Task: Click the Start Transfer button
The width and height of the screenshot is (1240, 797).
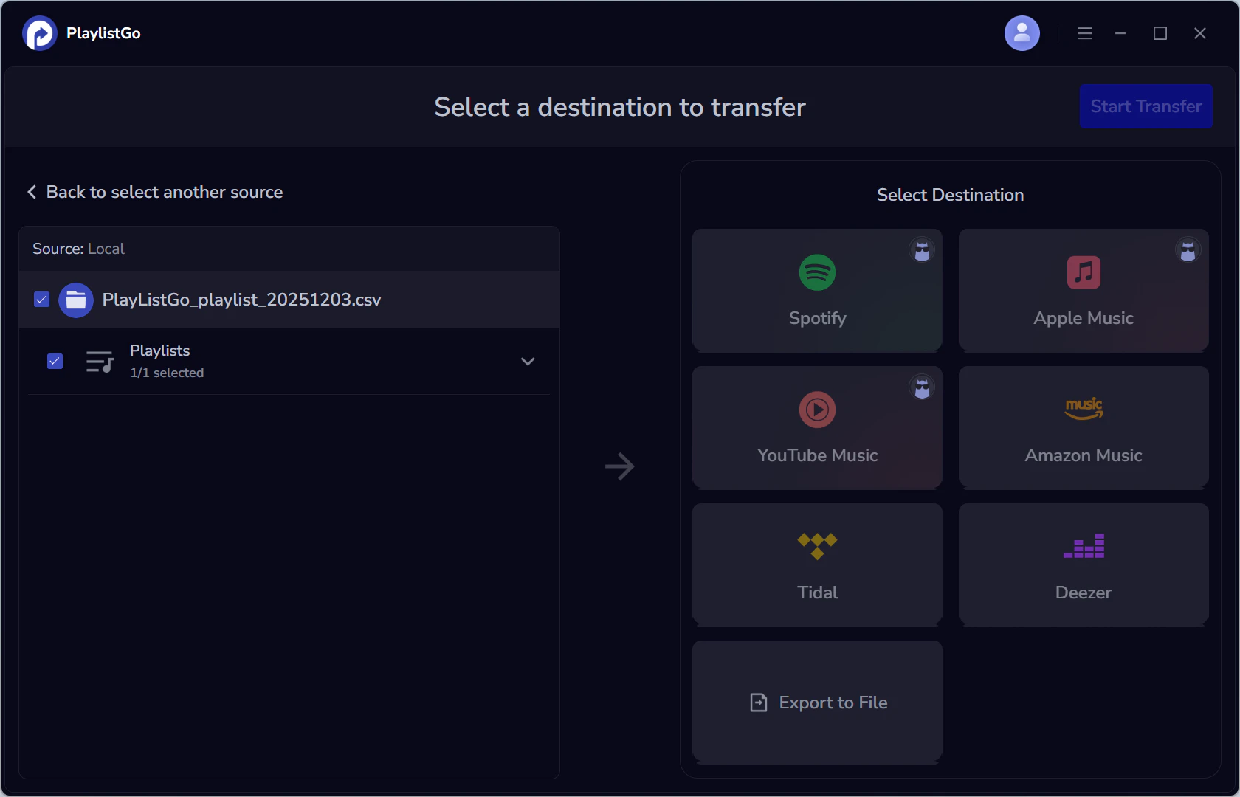Action: tap(1146, 106)
